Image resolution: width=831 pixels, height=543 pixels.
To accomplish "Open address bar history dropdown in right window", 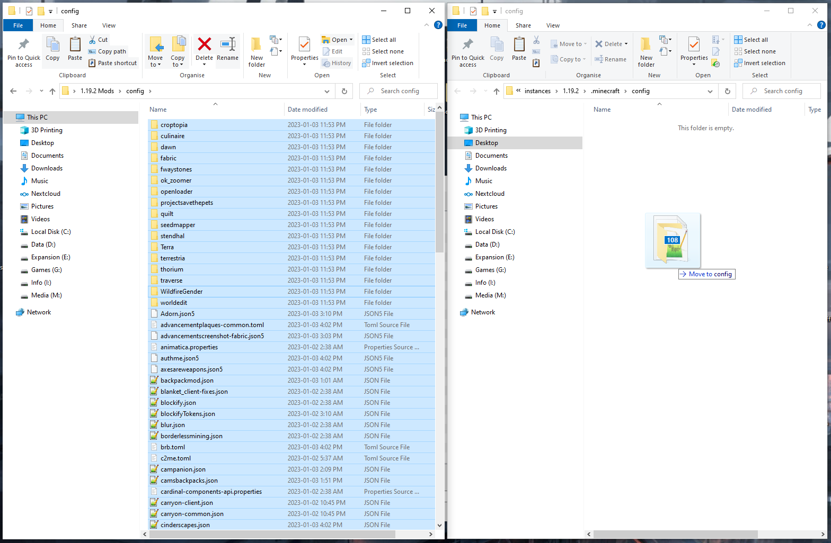I will tap(710, 91).
